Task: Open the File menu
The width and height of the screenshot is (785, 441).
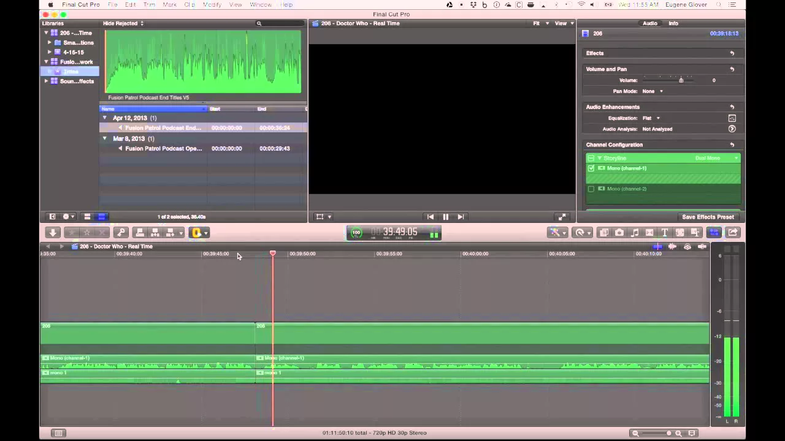Action: pos(112,4)
